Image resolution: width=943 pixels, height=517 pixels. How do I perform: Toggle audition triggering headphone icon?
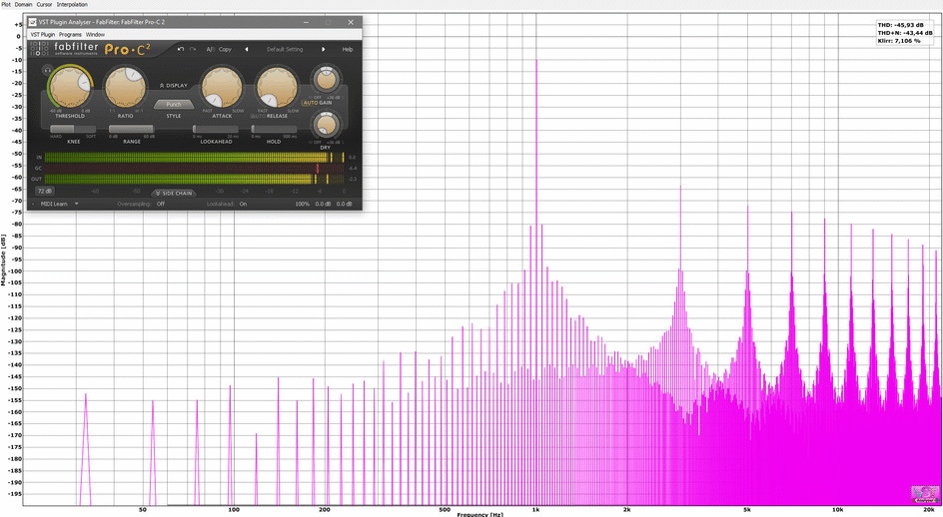[47, 70]
